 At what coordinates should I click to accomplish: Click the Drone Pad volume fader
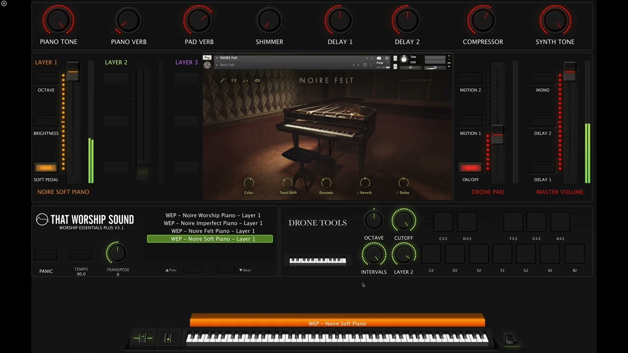click(497, 134)
